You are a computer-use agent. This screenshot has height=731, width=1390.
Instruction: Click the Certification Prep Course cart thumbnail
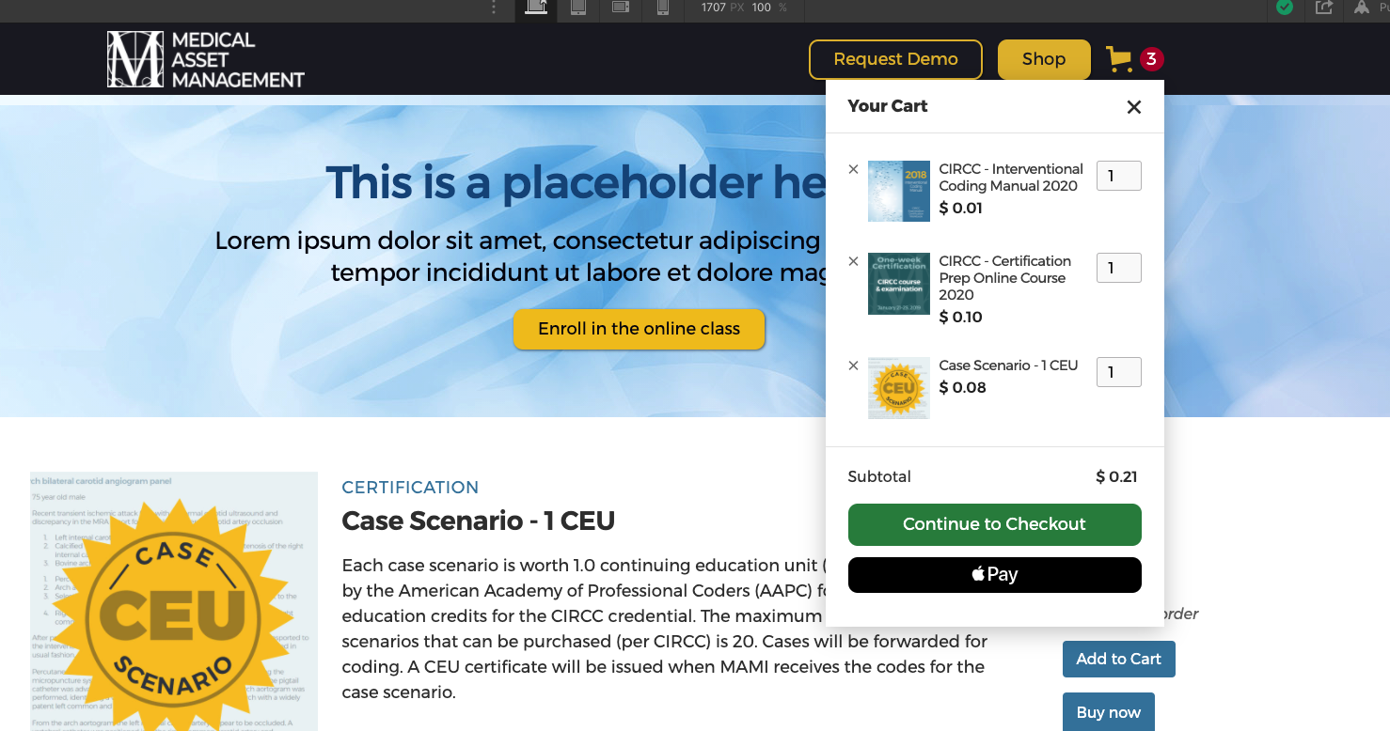(899, 284)
